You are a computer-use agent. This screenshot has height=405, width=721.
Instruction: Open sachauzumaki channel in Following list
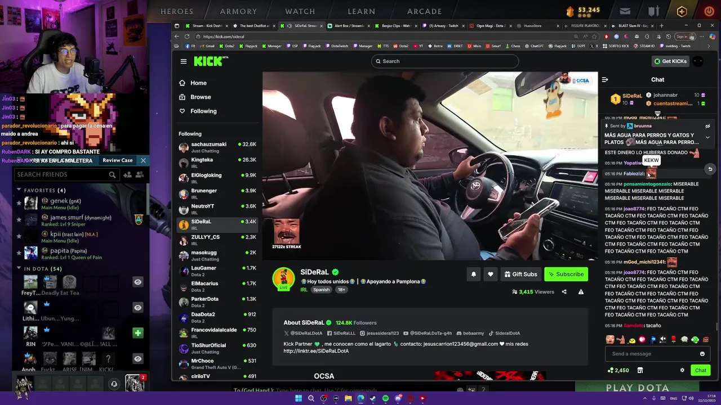coord(217,147)
